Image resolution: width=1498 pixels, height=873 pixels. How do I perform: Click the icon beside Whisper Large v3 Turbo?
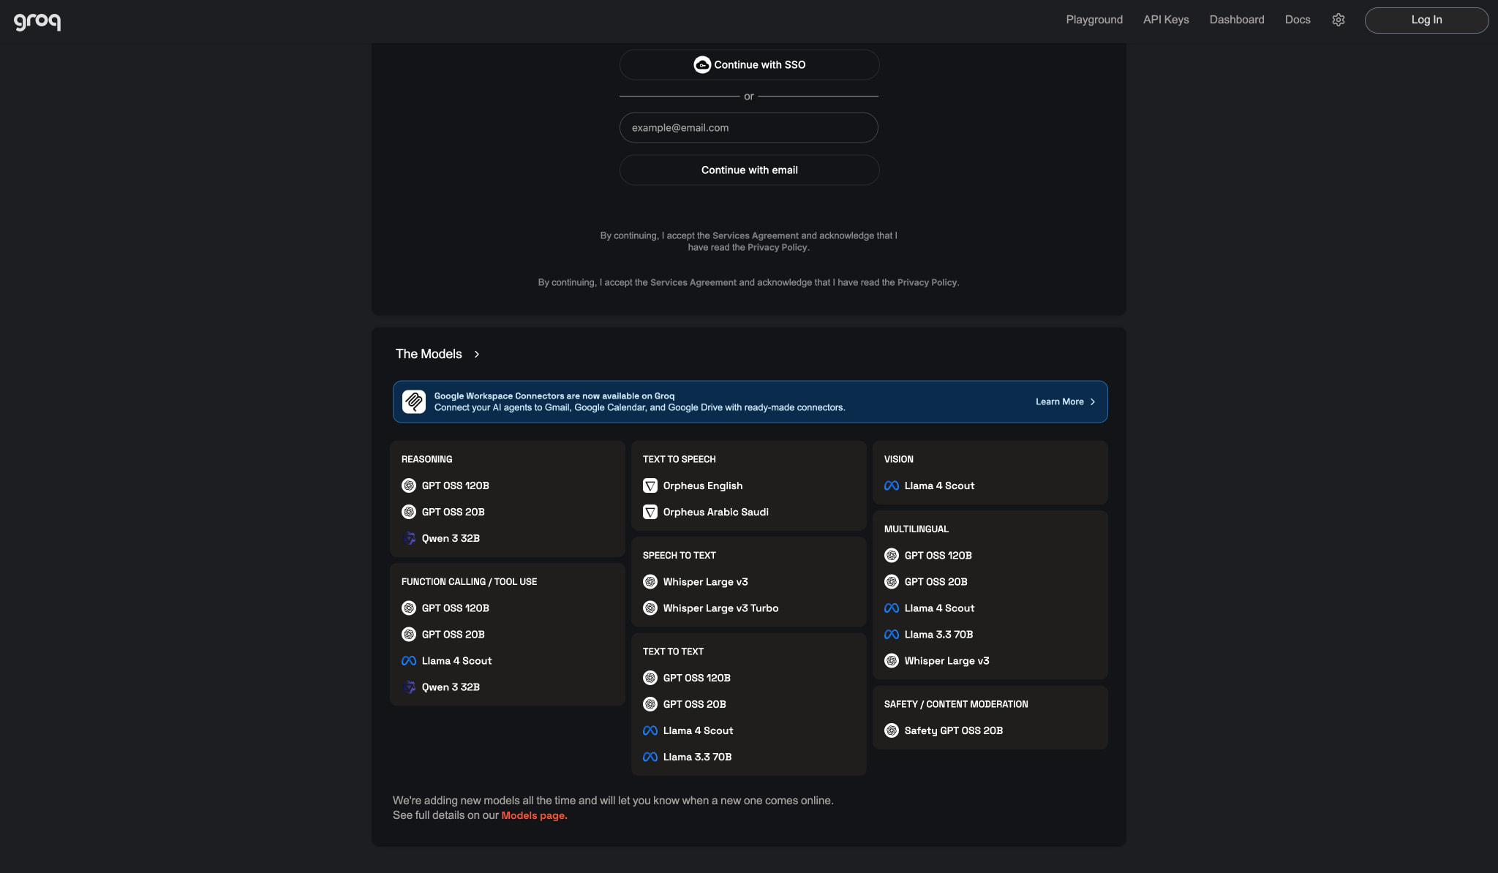tap(650, 608)
